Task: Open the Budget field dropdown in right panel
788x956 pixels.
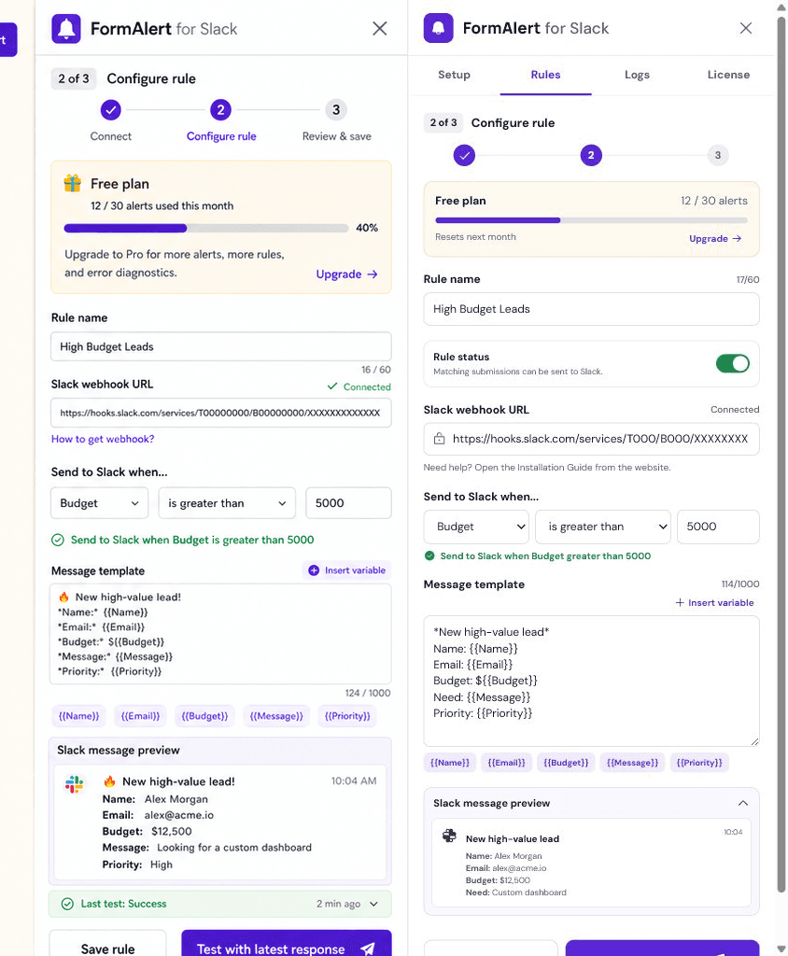Action: pos(477,527)
